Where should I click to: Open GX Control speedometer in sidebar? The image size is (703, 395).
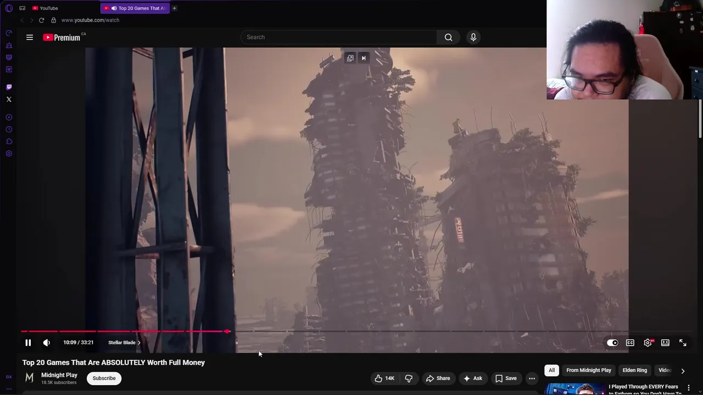(x=9, y=33)
